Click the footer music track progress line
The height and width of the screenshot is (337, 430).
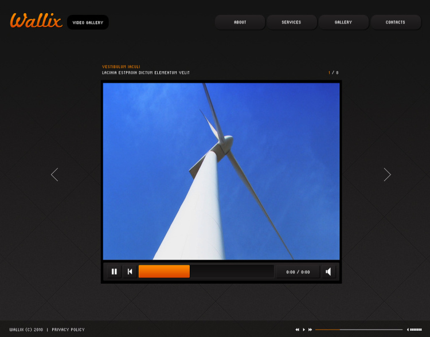pyautogui.click(x=359, y=330)
